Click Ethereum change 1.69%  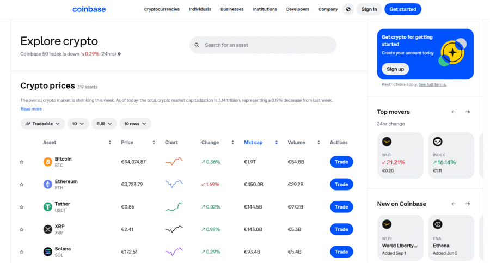tap(210, 185)
